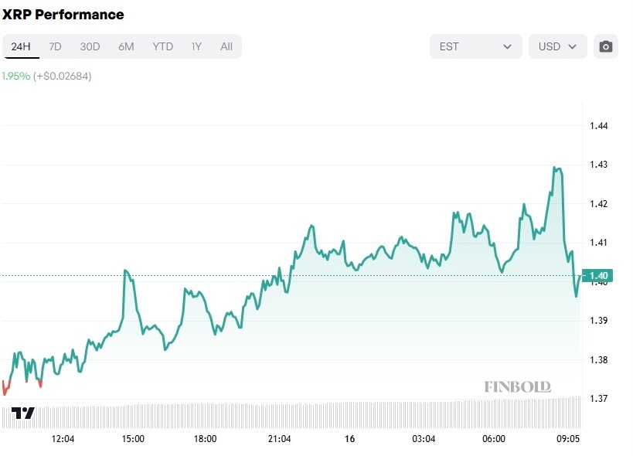
Task: Click the XRP Performance heading
Action: [x=65, y=15]
